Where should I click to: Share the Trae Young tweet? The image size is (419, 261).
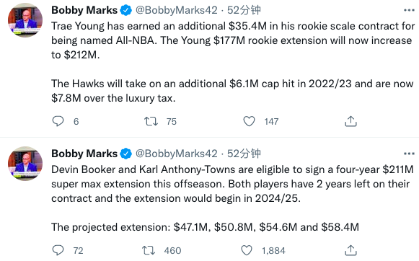[x=350, y=121]
